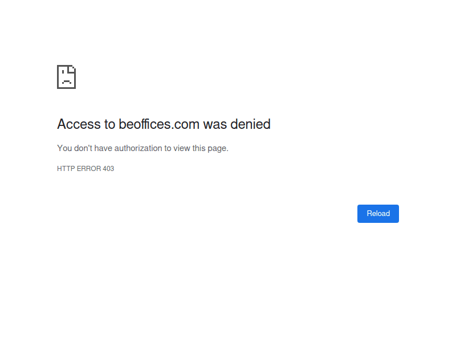
Task: Click the text 'HTTP ERROR 403'
Action: click(85, 168)
